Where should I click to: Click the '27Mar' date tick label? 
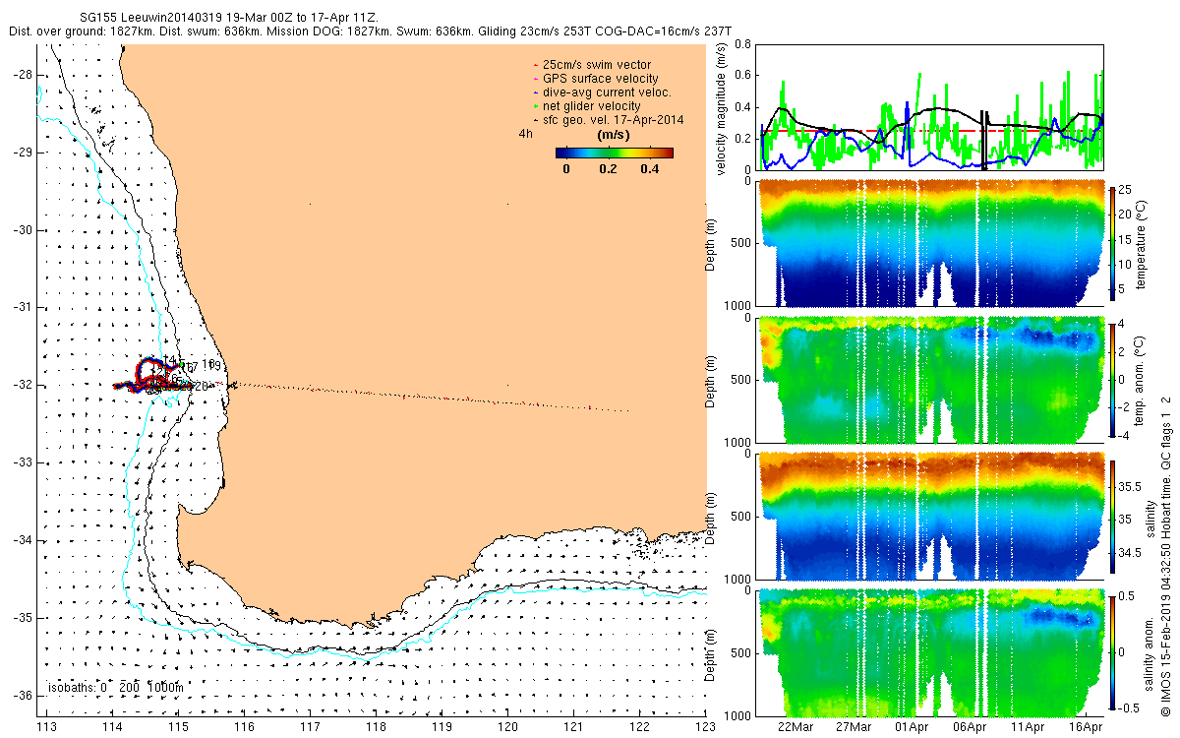(854, 726)
